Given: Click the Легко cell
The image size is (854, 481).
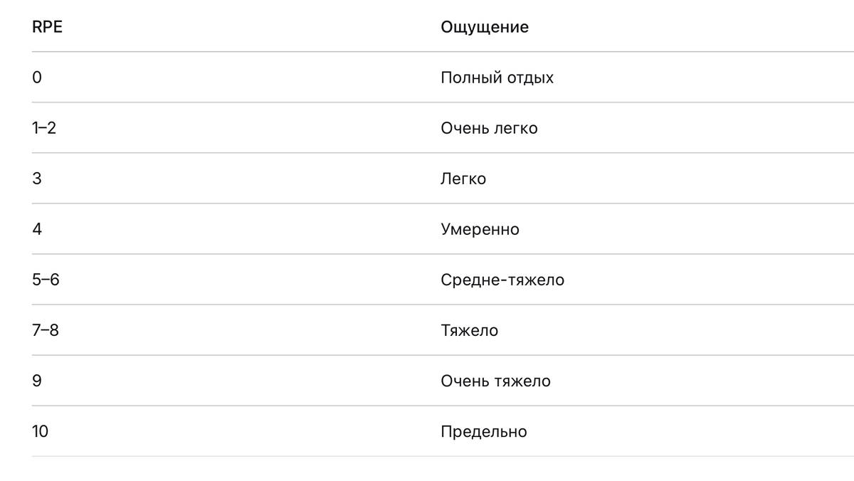Looking at the screenshot, I should coord(463,179).
